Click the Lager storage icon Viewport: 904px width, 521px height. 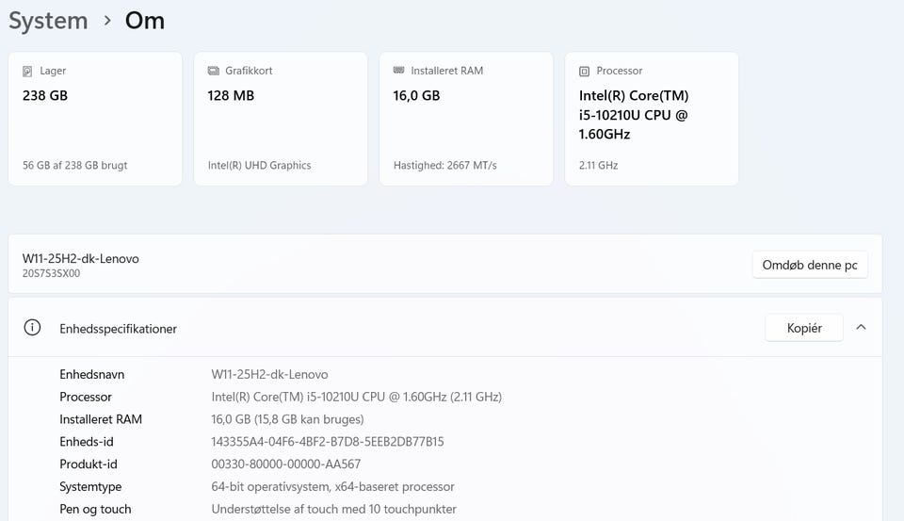tap(27, 71)
